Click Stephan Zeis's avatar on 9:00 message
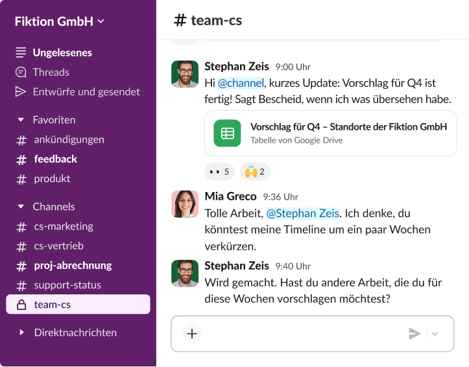 185,74
